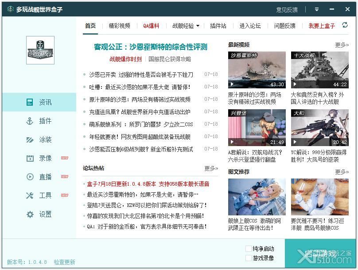Open news item 原汁原味的沙恩：两场没有精筛过实战视频
Screen dimensions: 358x270
140,99
